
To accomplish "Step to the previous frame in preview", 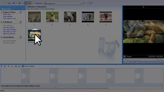I will (x=135, y=62).
